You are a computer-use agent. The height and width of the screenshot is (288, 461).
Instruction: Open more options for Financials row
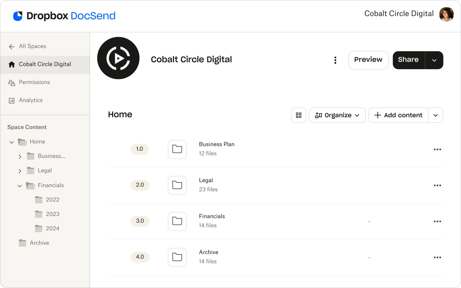point(437,221)
